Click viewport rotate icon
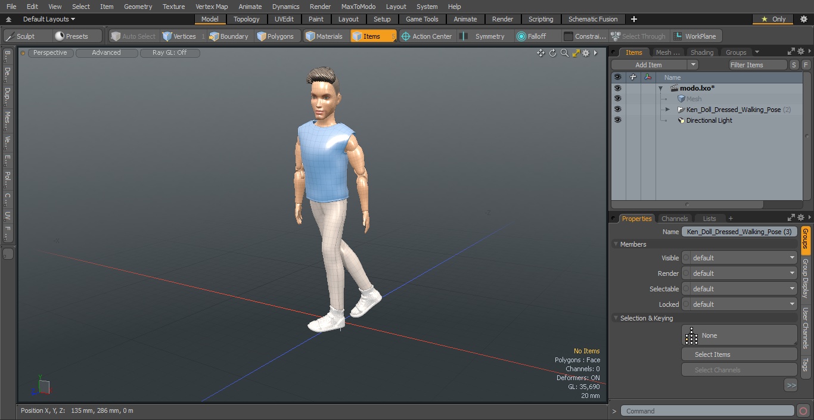The image size is (814, 420). [x=552, y=53]
